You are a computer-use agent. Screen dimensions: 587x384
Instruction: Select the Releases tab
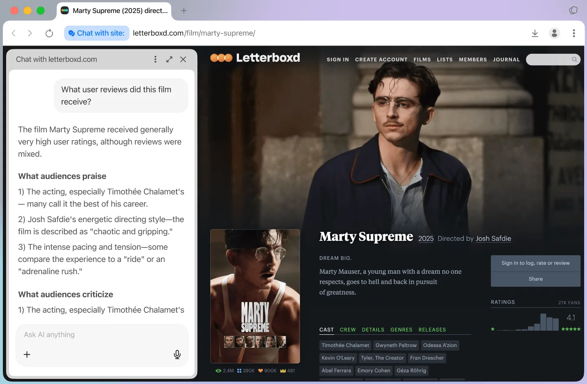432,330
